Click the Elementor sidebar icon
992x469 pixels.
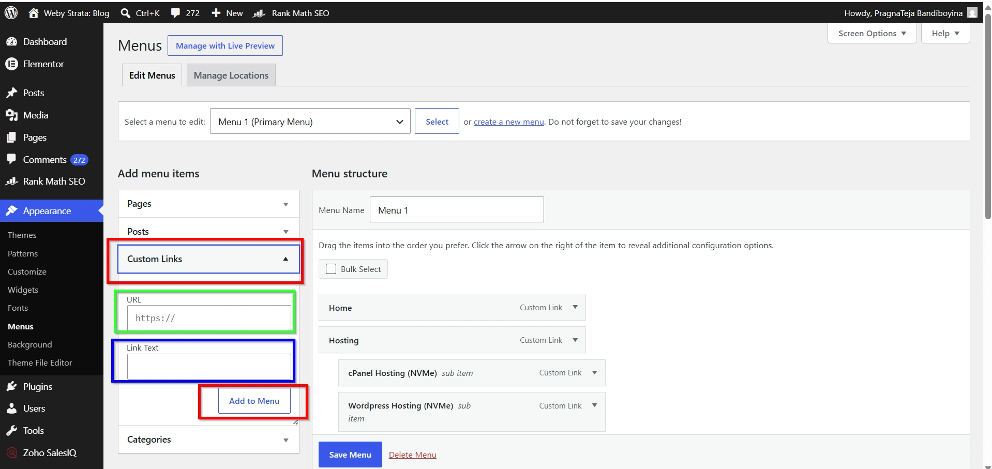click(x=11, y=64)
